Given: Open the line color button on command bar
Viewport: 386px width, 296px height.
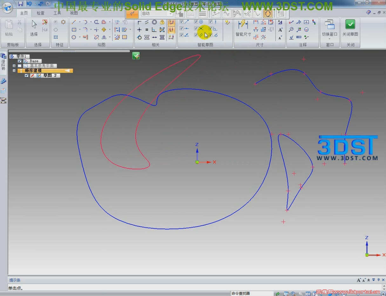Looking at the screenshot, I should pyautogui.click(x=180, y=14).
